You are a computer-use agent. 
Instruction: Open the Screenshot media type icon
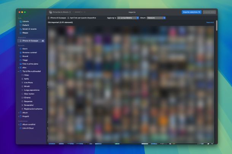[22, 105]
